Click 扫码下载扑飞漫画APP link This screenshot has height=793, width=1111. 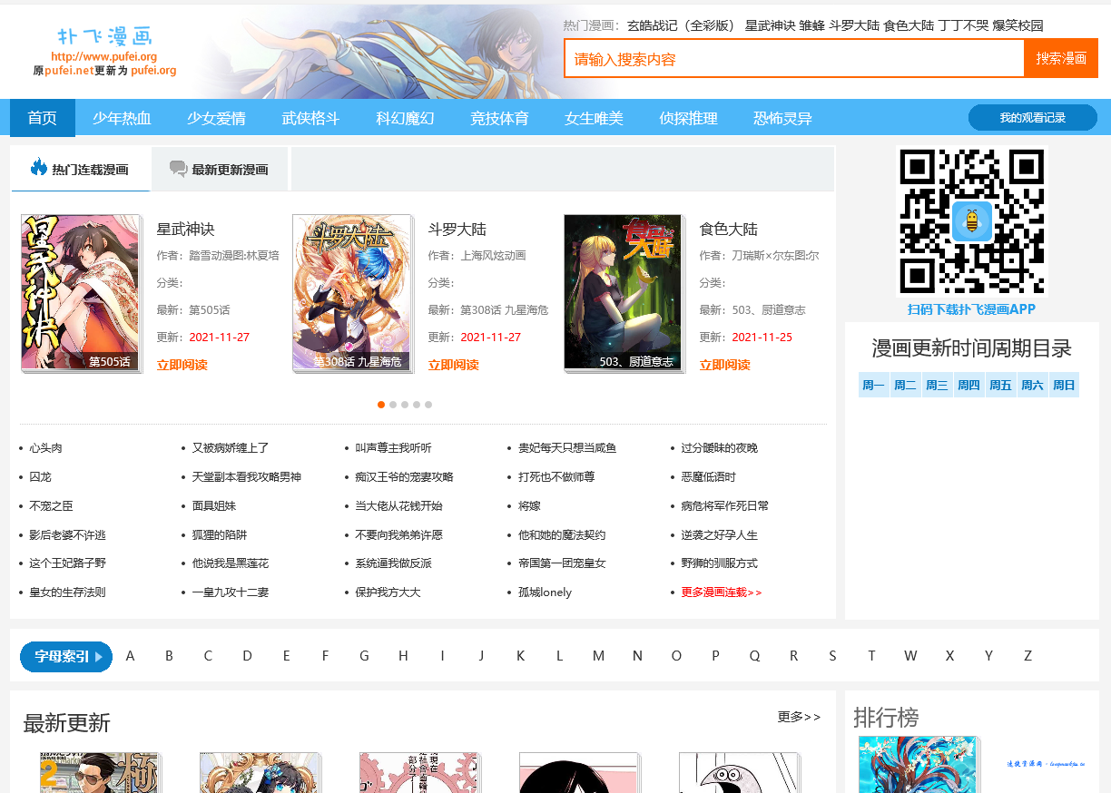pyautogui.click(x=971, y=309)
